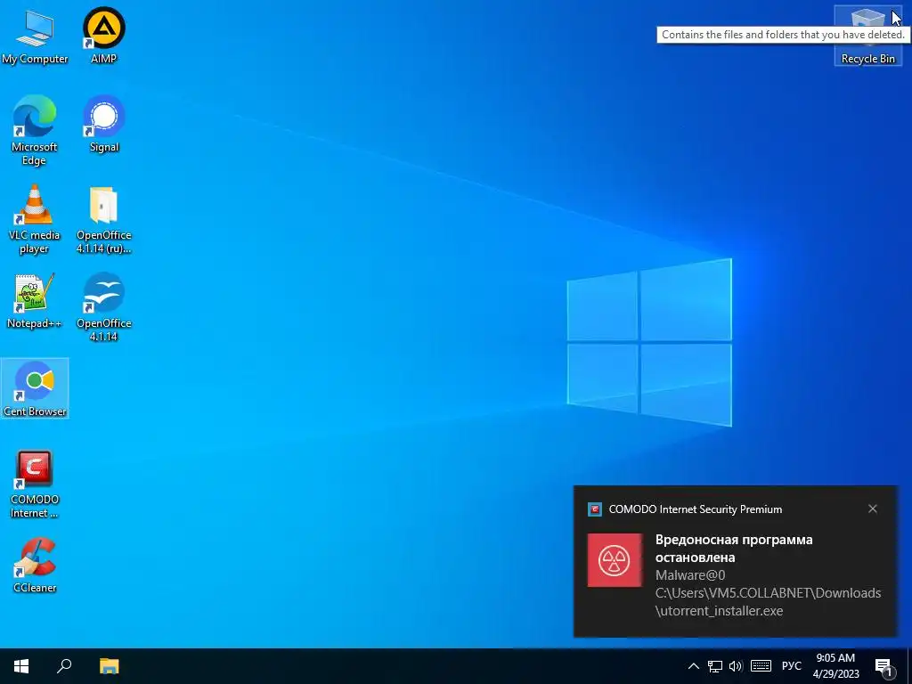Screen dimensions: 912x684
Task: Open File Explorer from the taskbar
Action: point(109,666)
